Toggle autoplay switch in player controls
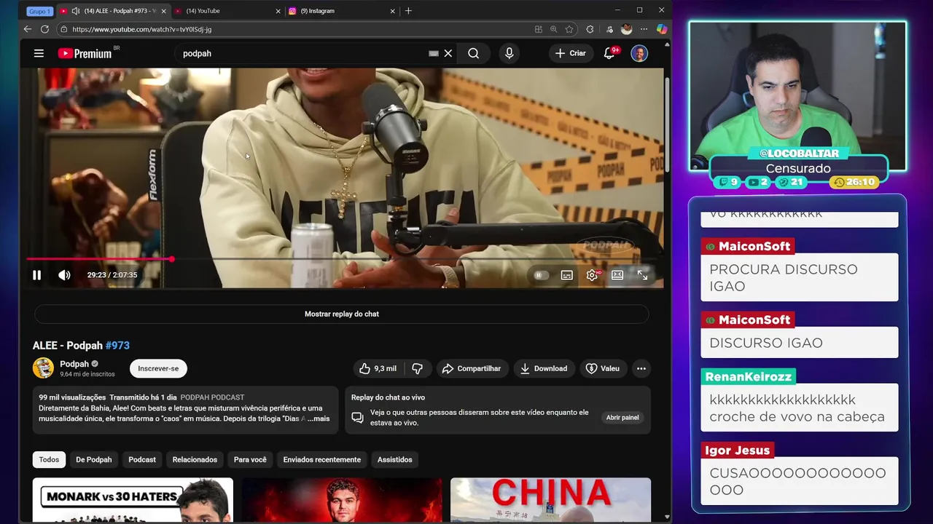Viewport: 933px width, 524px height. [541, 275]
